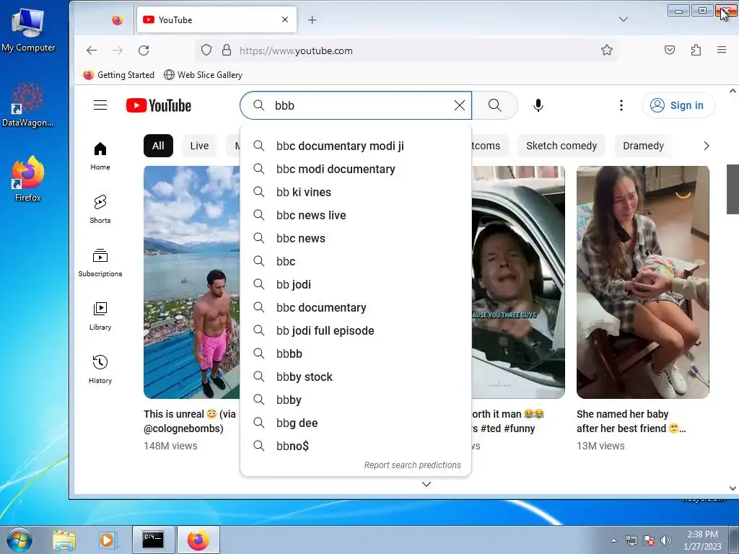Open volume control in system tray
The width and height of the screenshot is (739, 554).
(x=665, y=541)
